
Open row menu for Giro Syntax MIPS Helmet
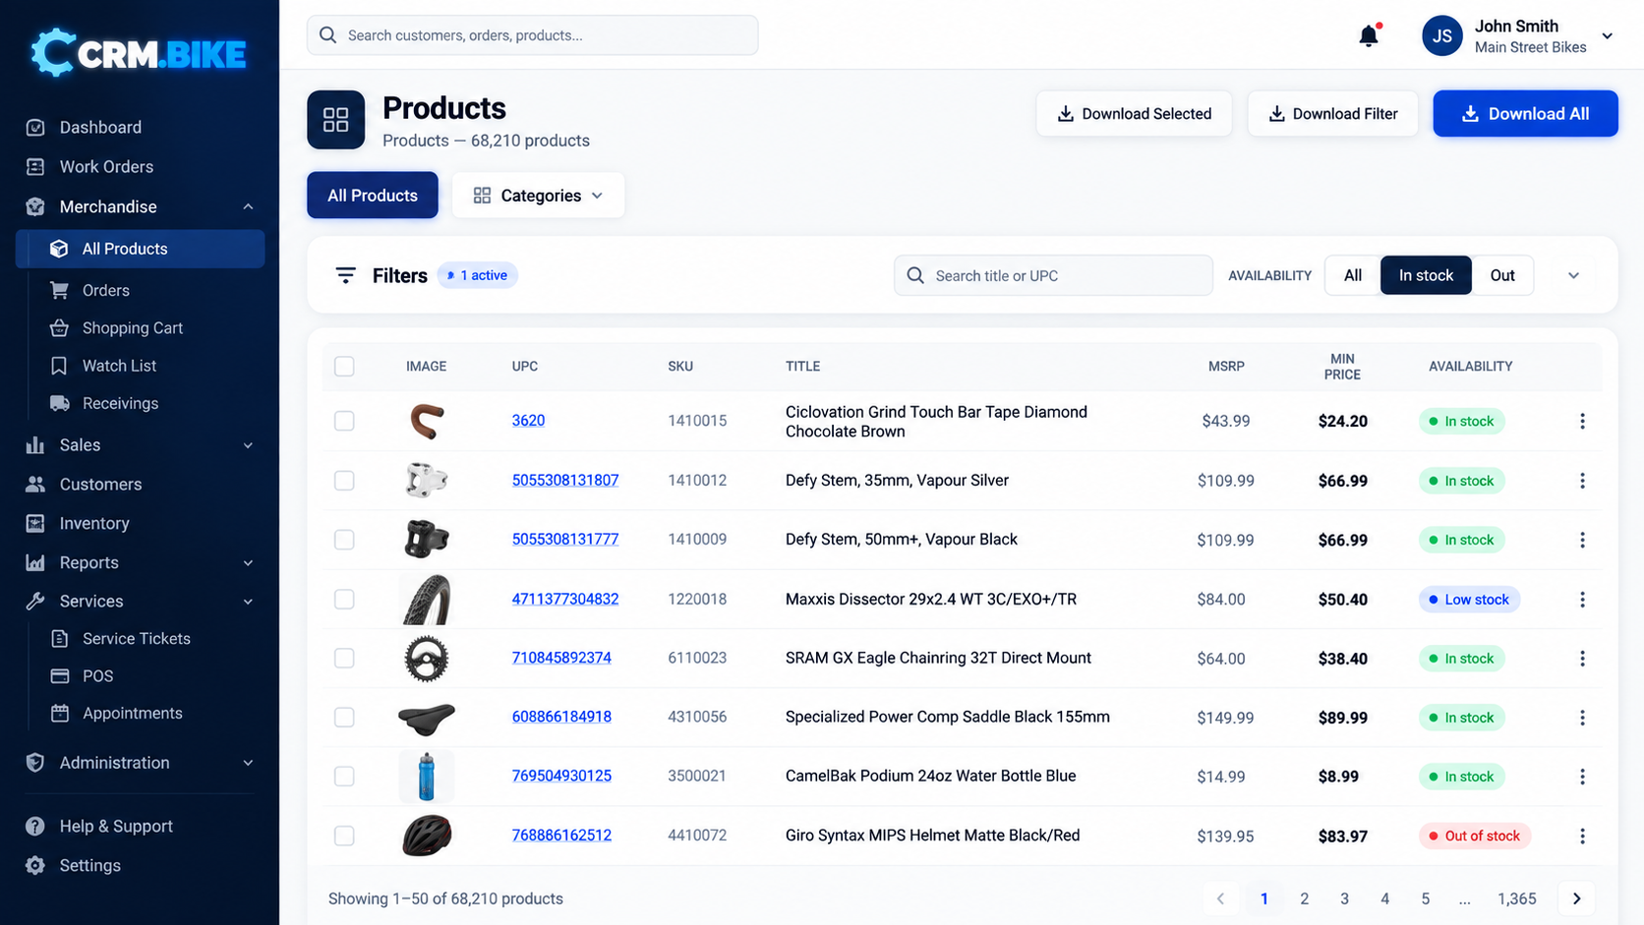[x=1582, y=836]
